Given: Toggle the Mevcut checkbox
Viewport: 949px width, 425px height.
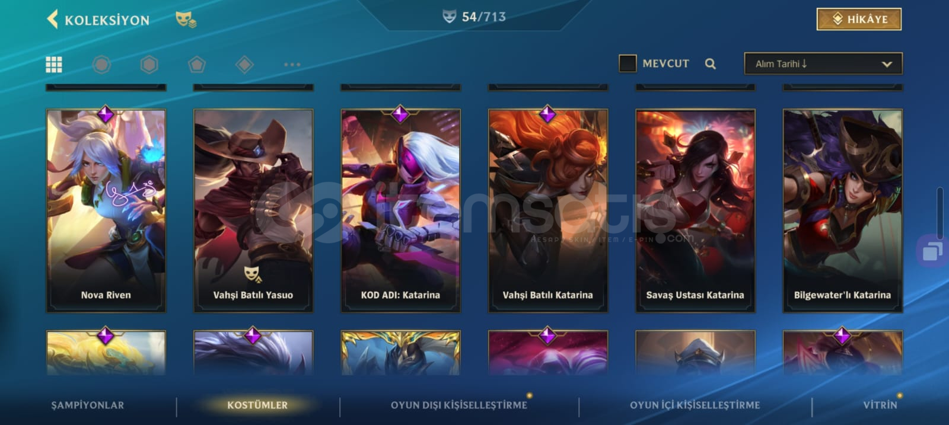Looking at the screenshot, I should coord(628,63).
